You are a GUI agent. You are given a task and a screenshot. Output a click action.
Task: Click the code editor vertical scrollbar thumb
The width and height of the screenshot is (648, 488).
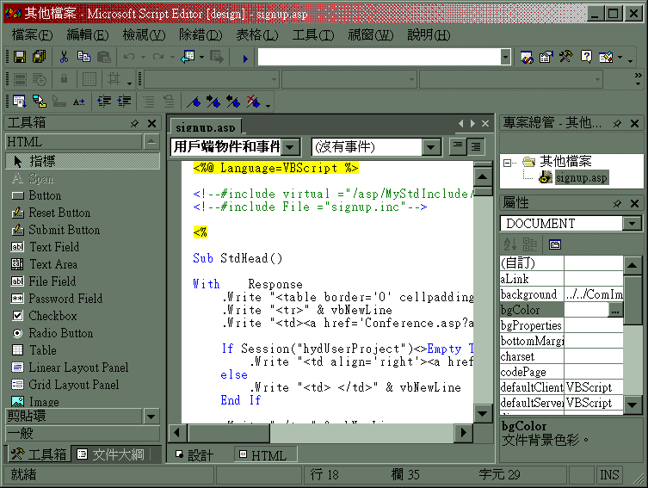[x=483, y=191]
